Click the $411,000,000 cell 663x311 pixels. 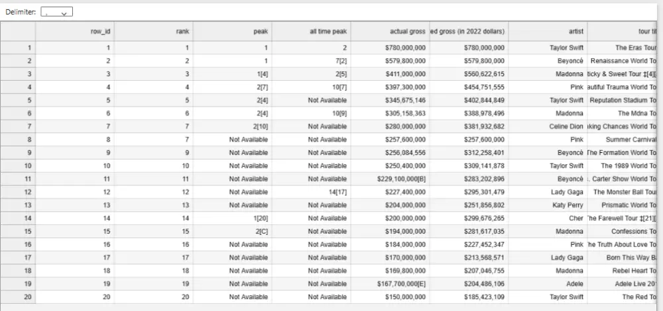[x=390, y=74]
